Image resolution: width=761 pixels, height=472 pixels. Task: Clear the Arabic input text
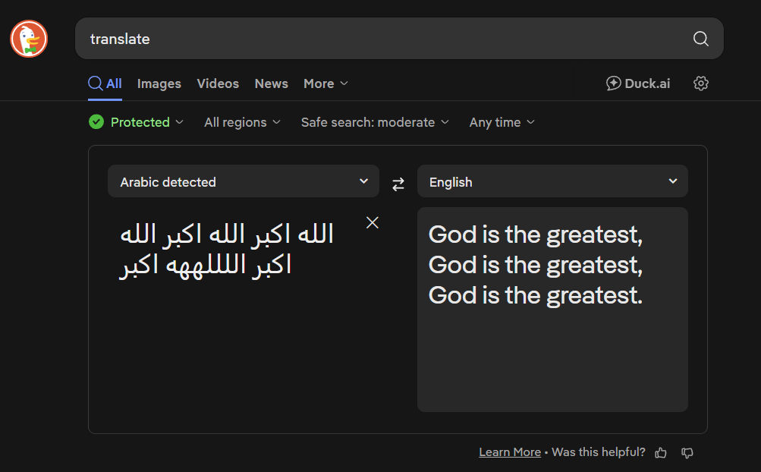click(x=373, y=222)
